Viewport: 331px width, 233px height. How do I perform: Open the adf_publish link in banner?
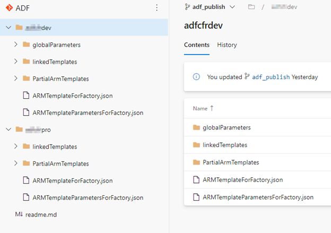[271, 77]
